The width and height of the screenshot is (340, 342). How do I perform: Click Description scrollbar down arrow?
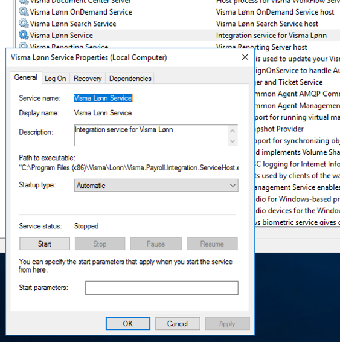click(x=233, y=141)
